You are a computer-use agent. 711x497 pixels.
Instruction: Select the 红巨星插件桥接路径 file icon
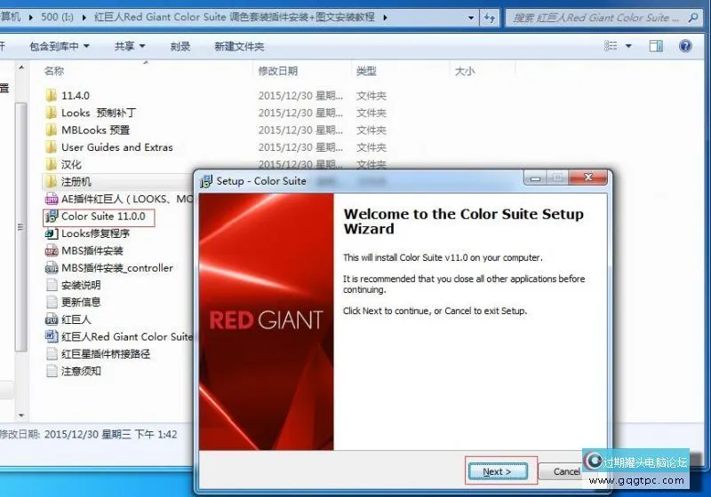[x=52, y=354]
